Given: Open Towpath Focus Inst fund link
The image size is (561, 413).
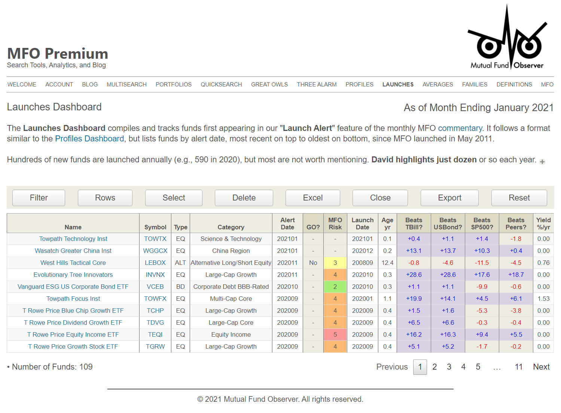Looking at the screenshot, I should (x=73, y=299).
